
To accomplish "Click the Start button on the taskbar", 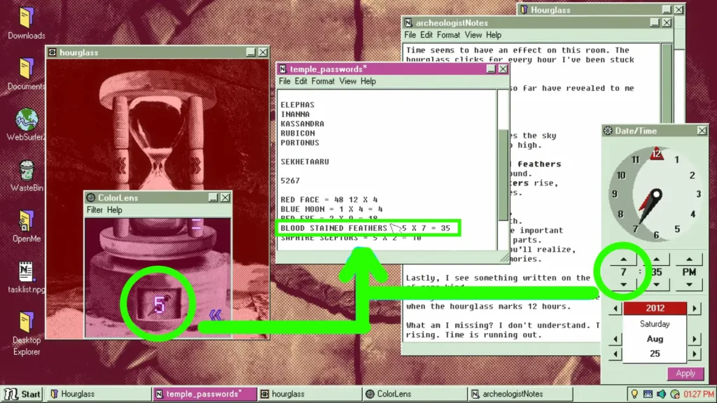I will point(22,394).
